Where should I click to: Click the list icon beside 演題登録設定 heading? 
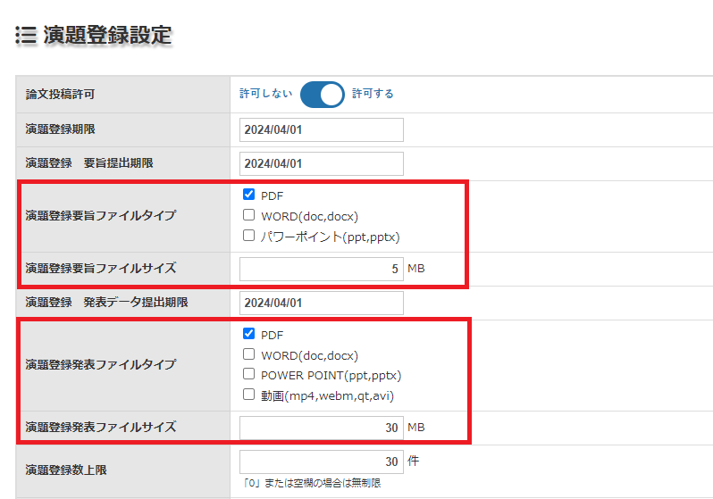coord(26,37)
